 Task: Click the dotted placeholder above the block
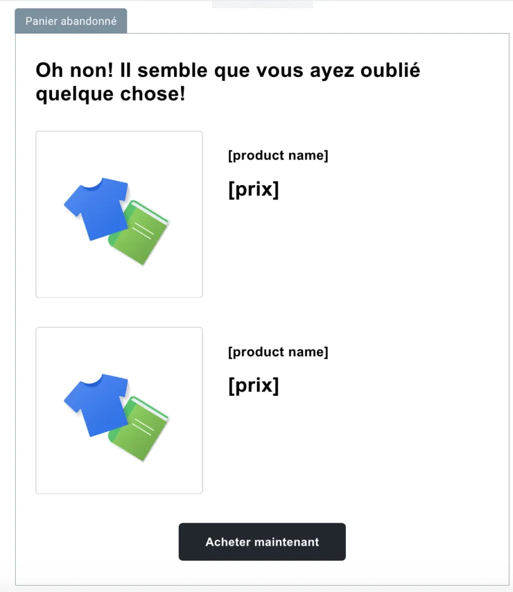(262, 4)
